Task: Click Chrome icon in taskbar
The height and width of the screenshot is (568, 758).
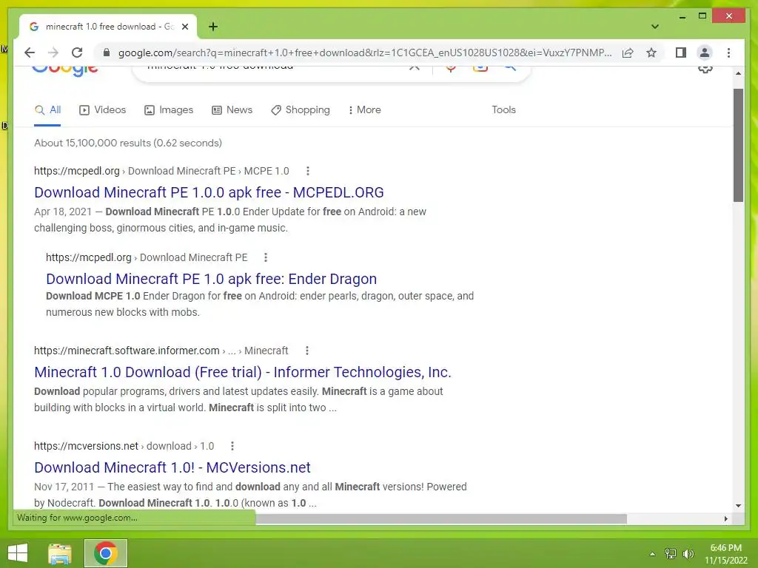Action: [106, 553]
